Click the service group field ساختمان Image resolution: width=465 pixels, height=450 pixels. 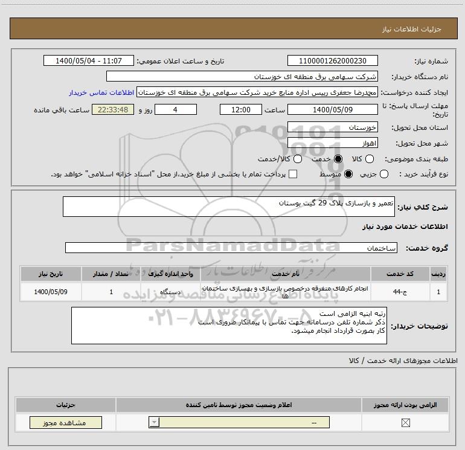click(x=231, y=248)
